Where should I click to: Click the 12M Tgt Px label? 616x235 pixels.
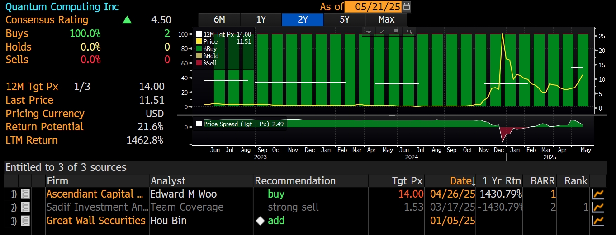click(32, 87)
